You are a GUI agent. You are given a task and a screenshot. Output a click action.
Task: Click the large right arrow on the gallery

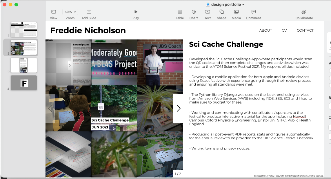(178, 108)
